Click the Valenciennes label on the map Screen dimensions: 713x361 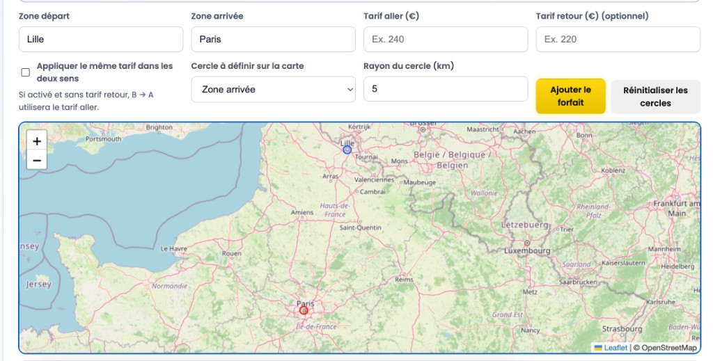click(374, 179)
